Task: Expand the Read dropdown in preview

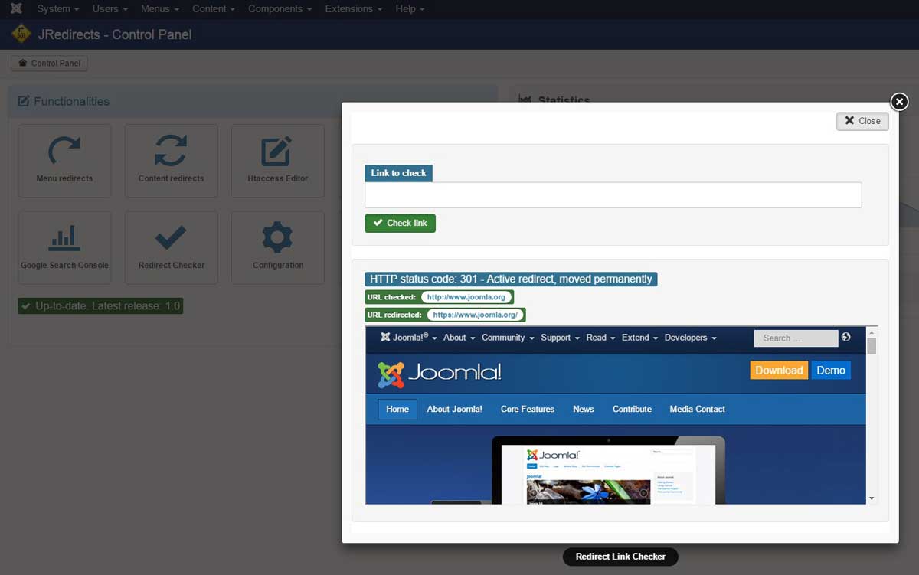Action: (x=600, y=338)
